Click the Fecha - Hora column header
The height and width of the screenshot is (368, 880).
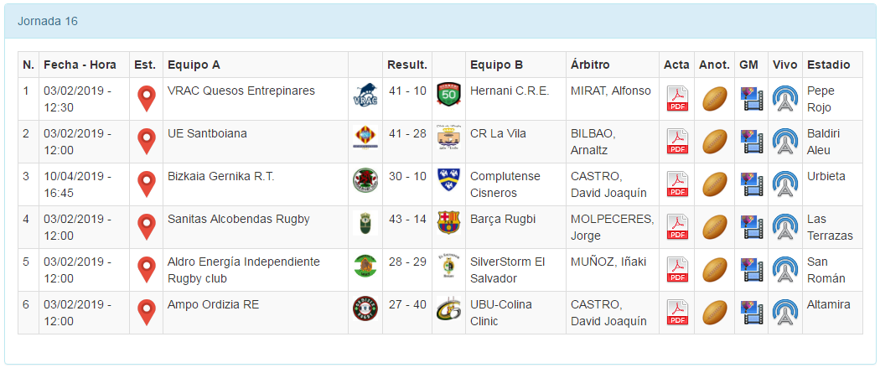click(80, 65)
